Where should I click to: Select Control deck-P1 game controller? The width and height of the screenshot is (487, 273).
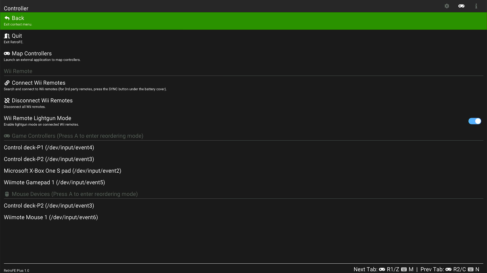click(49, 148)
